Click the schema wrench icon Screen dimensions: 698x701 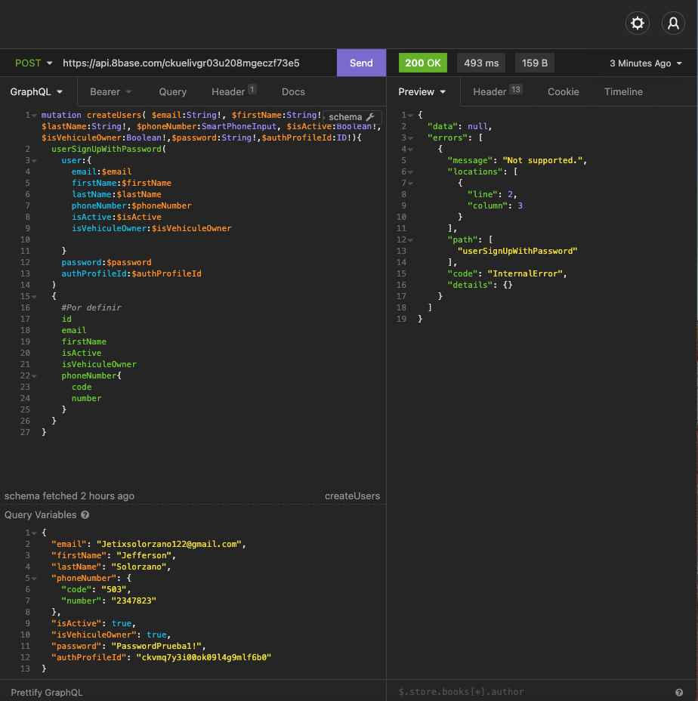click(370, 117)
